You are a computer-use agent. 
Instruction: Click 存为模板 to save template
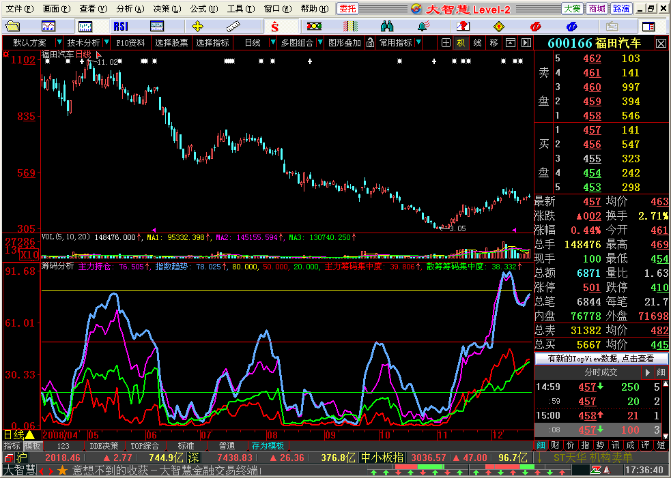(x=268, y=446)
